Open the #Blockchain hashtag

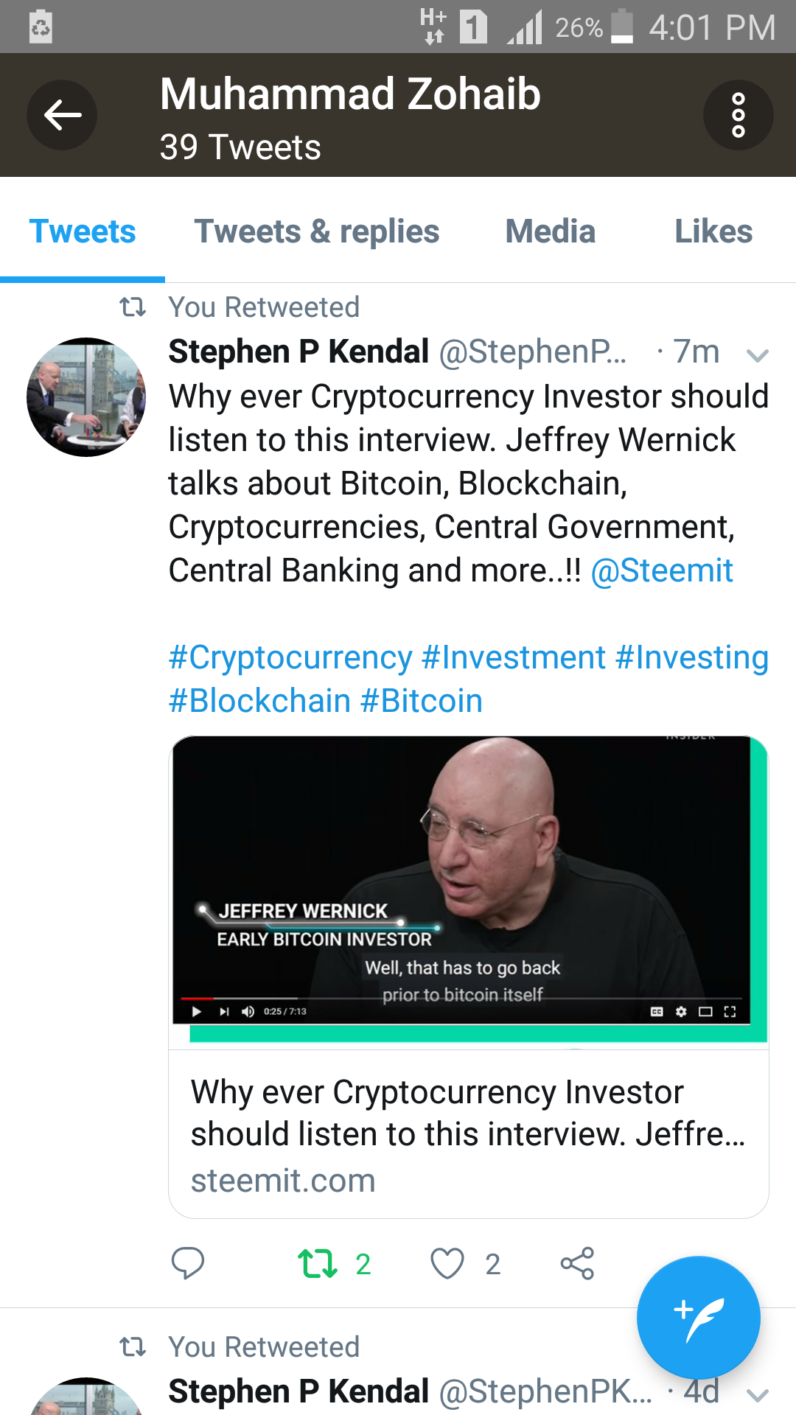(259, 701)
